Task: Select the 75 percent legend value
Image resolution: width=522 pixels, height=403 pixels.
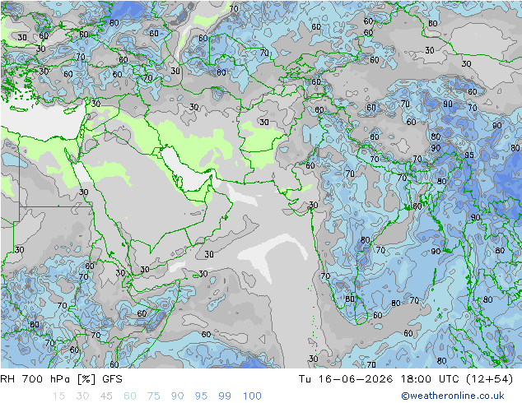Action: pos(153,396)
